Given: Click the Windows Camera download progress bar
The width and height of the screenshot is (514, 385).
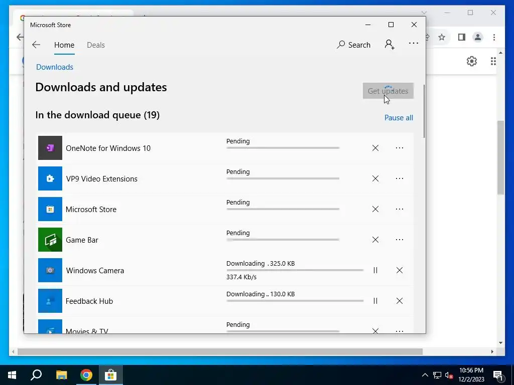Looking at the screenshot, I should click(295, 270).
